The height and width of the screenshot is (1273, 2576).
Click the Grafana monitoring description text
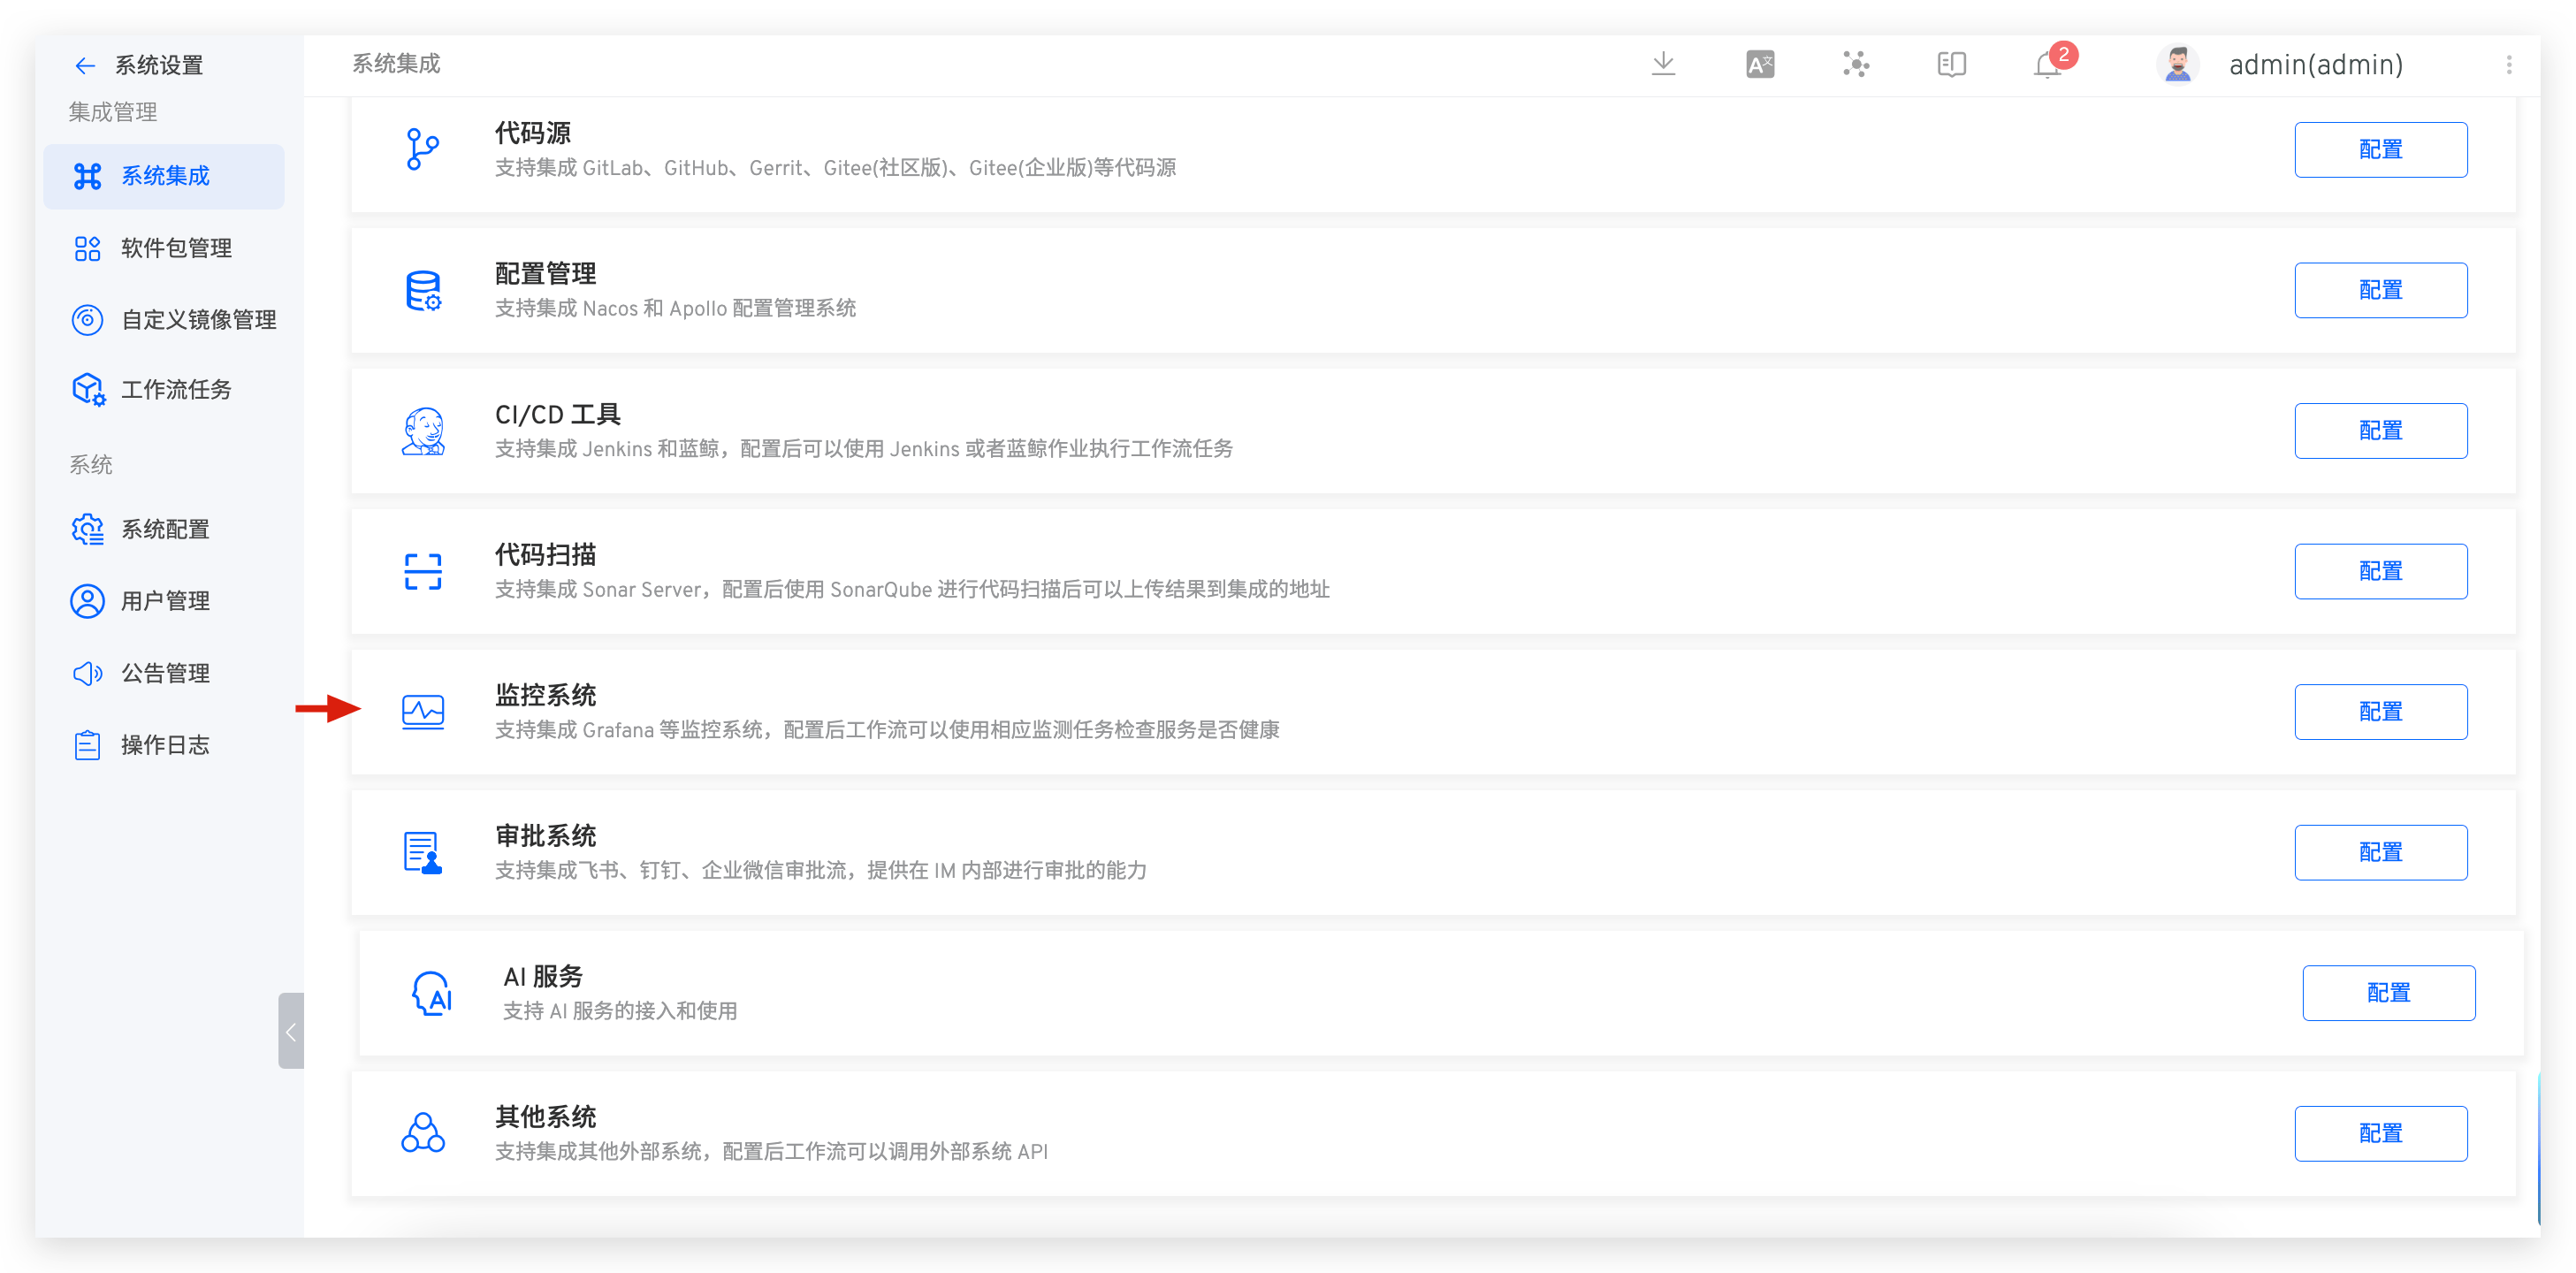click(887, 730)
